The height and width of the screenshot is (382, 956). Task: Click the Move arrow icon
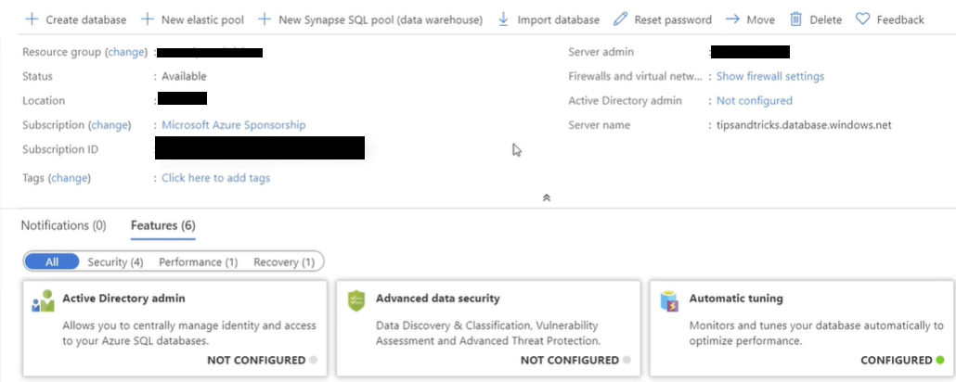pos(732,19)
